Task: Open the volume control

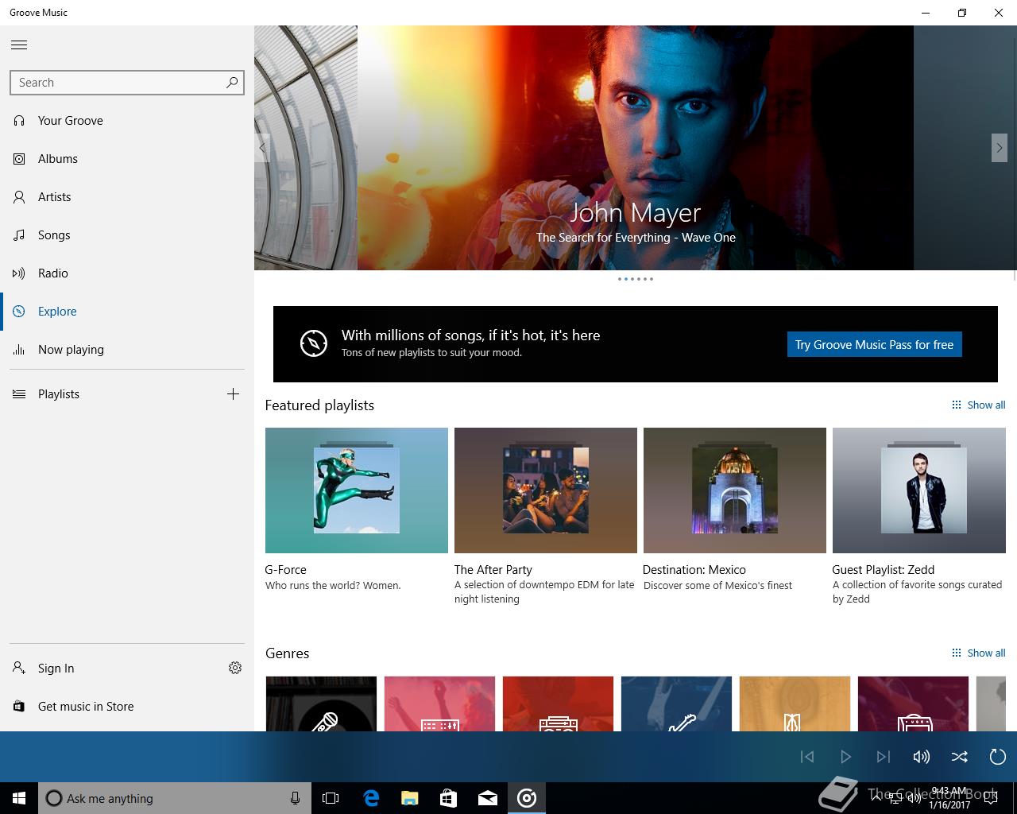Action: click(922, 757)
